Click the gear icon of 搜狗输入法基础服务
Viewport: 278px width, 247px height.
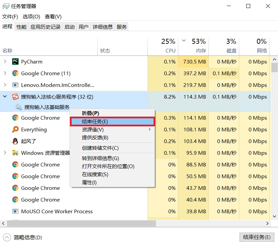(x=19, y=107)
